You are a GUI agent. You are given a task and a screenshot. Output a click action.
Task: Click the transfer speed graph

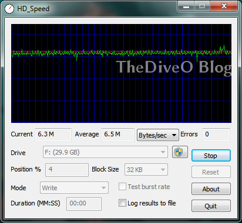(121, 73)
